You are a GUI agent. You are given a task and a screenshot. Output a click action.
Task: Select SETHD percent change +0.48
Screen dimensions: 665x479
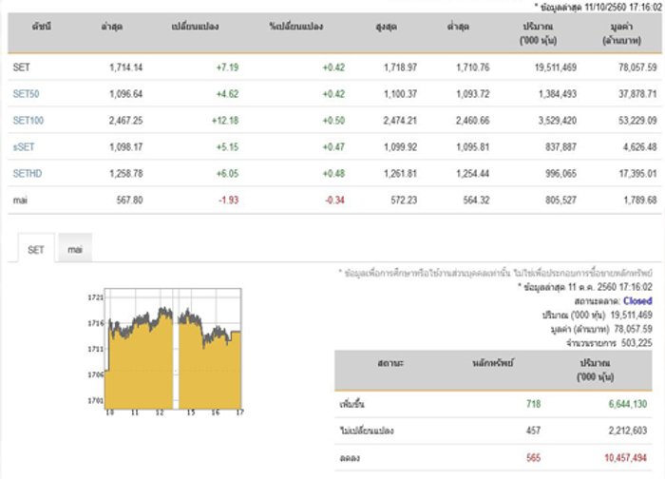point(333,174)
